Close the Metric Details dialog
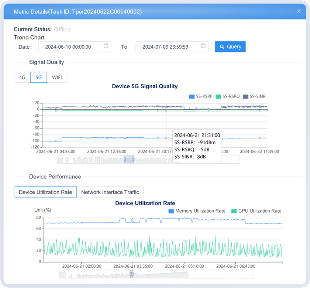 299,11
